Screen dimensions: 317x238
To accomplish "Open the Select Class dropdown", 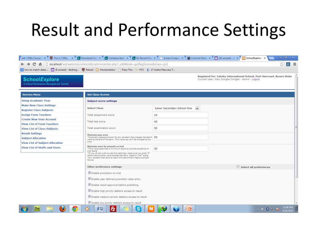I will point(176,108).
